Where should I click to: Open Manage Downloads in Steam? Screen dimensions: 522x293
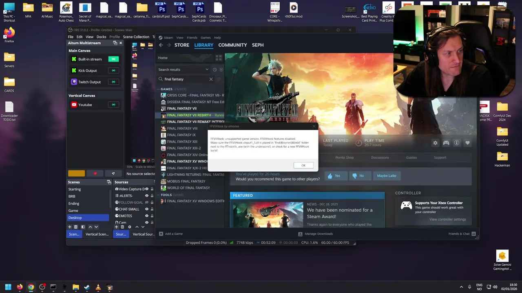point(316,234)
